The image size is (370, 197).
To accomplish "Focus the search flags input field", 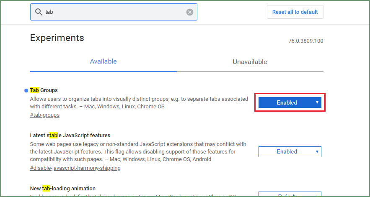I will (x=113, y=12).
